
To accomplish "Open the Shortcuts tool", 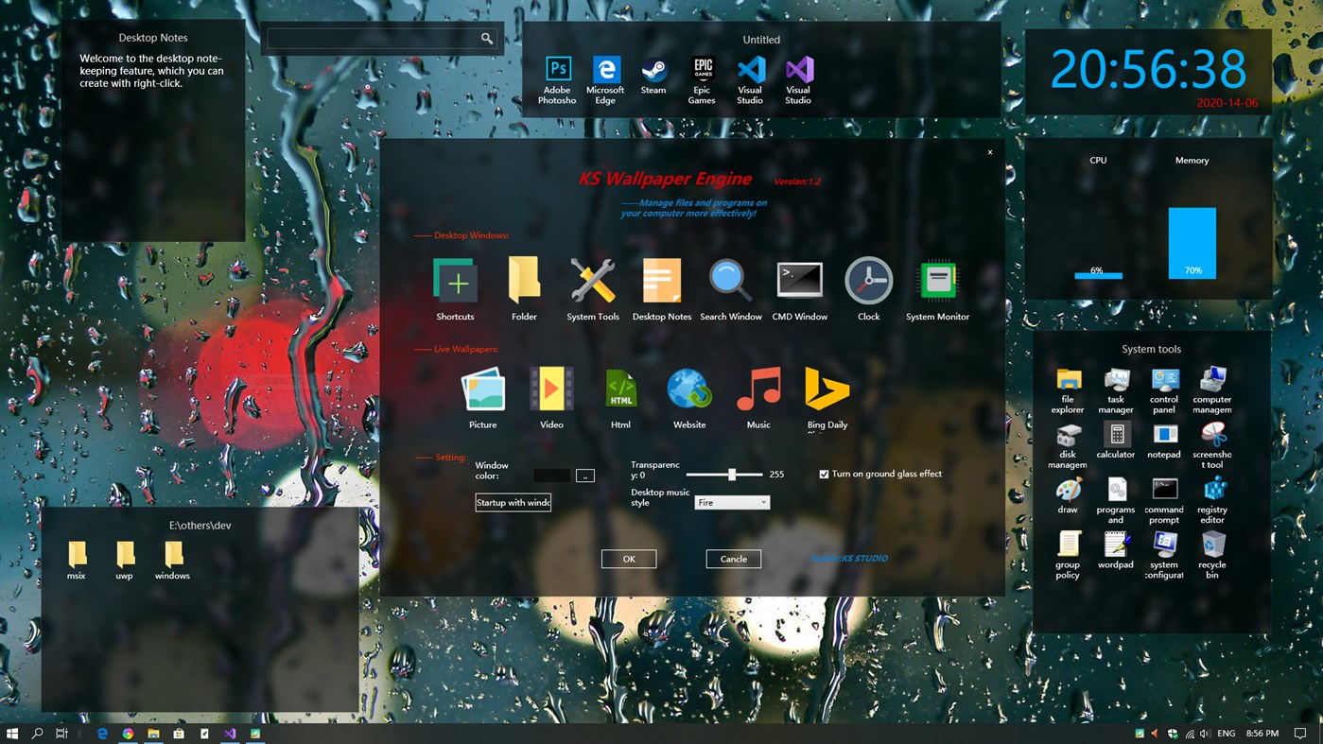I will [455, 280].
